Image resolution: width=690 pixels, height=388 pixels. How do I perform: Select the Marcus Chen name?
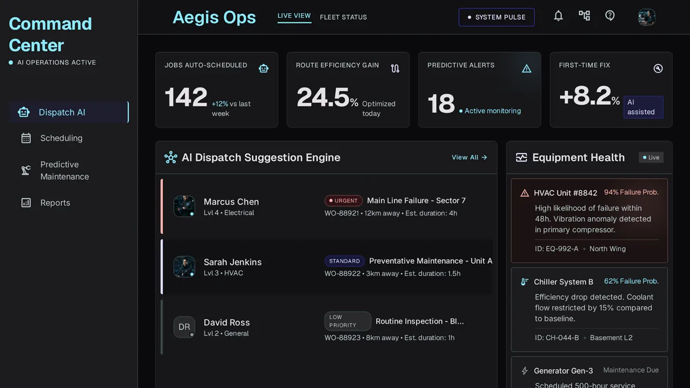tap(231, 202)
